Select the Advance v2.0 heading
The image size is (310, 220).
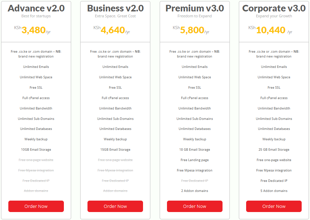click(x=36, y=8)
